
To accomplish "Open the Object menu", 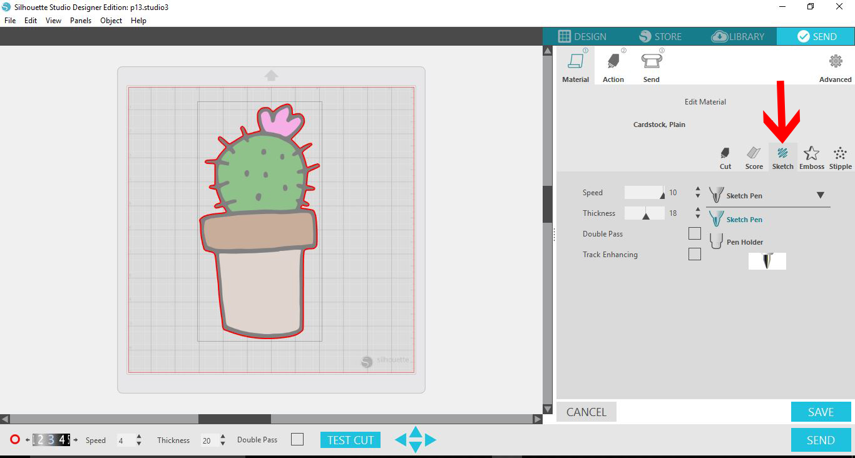I will coord(111,21).
